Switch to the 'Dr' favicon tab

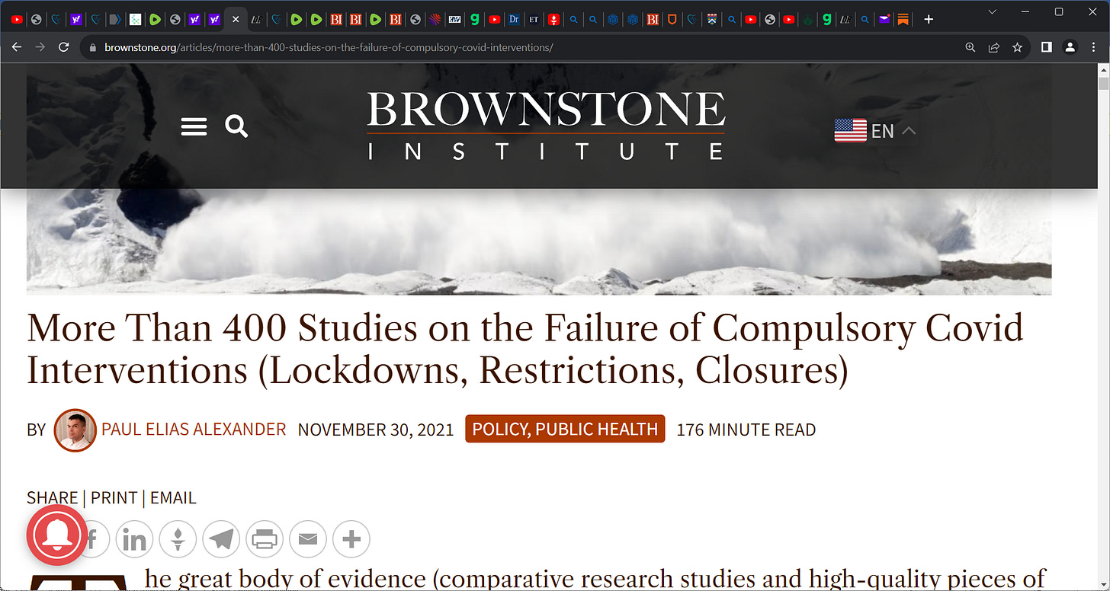(514, 19)
